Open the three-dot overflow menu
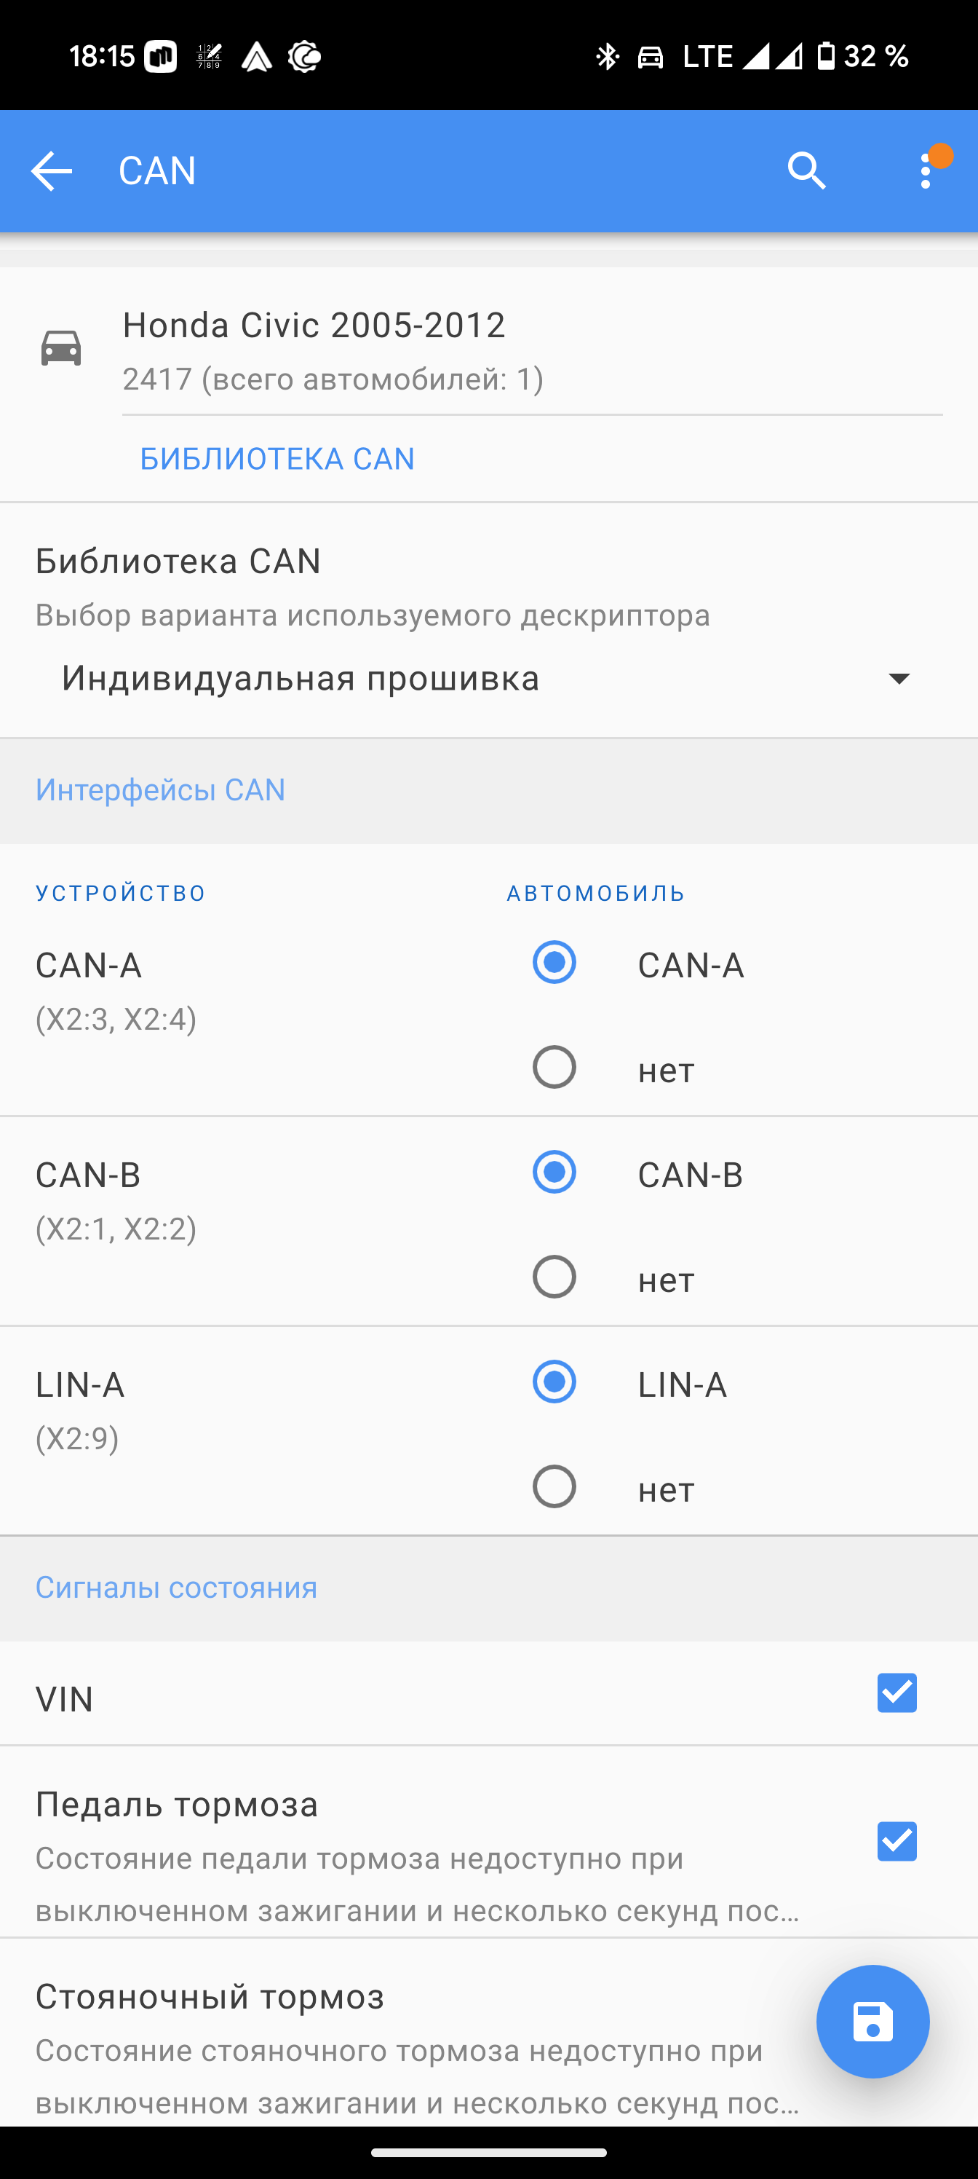The width and height of the screenshot is (978, 2179). click(x=926, y=171)
